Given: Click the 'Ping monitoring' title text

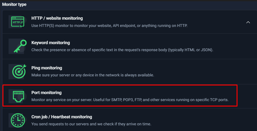Looking at the screenshot, I should coord(46,68).
